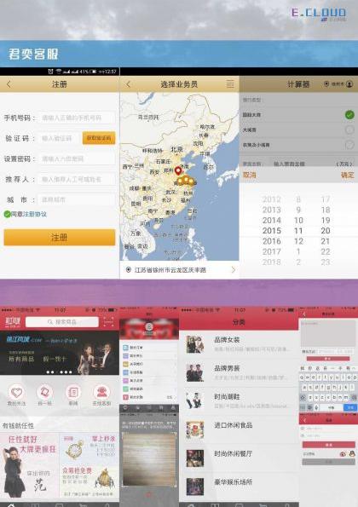This screenshot has height=507, width=358.
Task: Open the red Y icon item in profile menu list
Action: [x=125, y=397]
